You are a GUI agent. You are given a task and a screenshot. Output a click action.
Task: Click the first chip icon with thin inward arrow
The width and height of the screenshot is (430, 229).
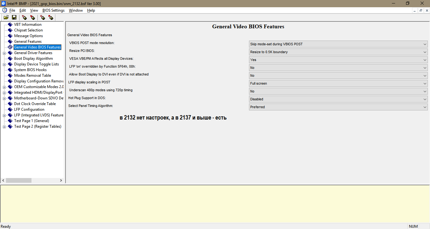pos(24,17)
